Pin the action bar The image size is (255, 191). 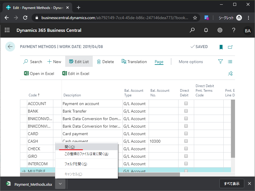tap(230, 74)
